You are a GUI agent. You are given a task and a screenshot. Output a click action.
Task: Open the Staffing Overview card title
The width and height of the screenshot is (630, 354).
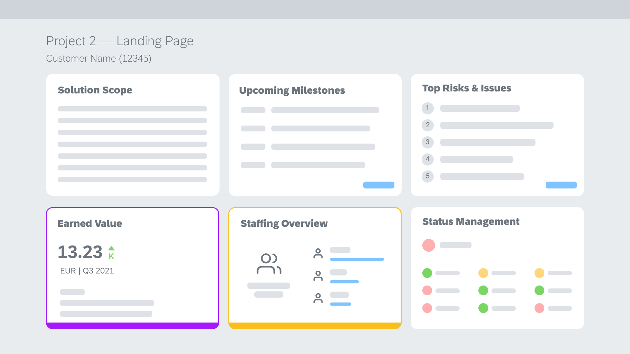coord(284,224)
